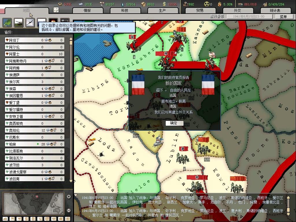Click the world minimap
This screenshot has width=296, height=222.
pyautogui.click(x=34, y=203)
